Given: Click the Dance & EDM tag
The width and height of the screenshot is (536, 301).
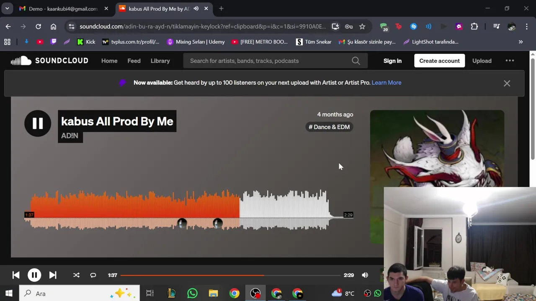Looking at the screenshot, I should (329, 127).
